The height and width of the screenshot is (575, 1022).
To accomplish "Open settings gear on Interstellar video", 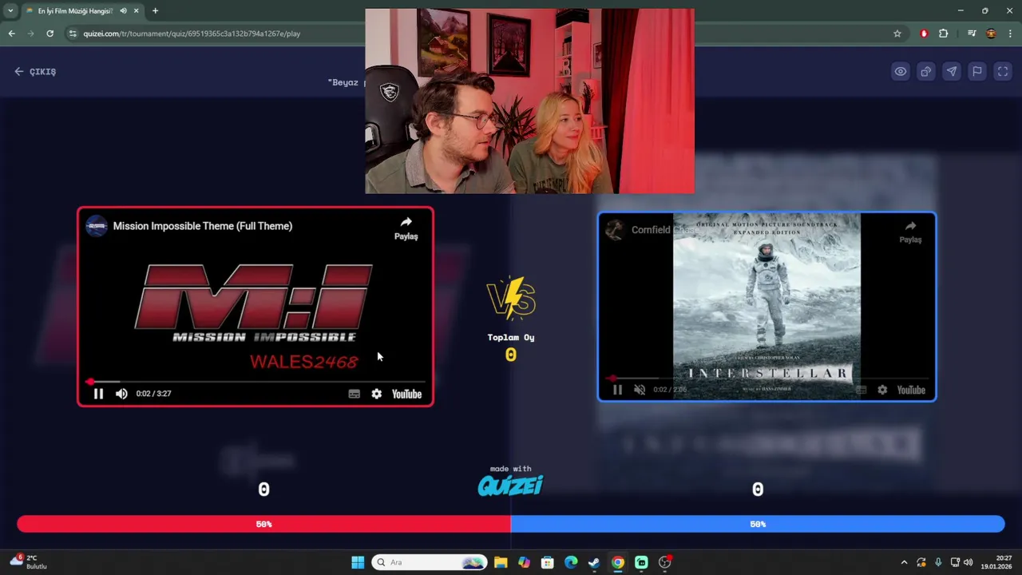I will pos(882,390).
